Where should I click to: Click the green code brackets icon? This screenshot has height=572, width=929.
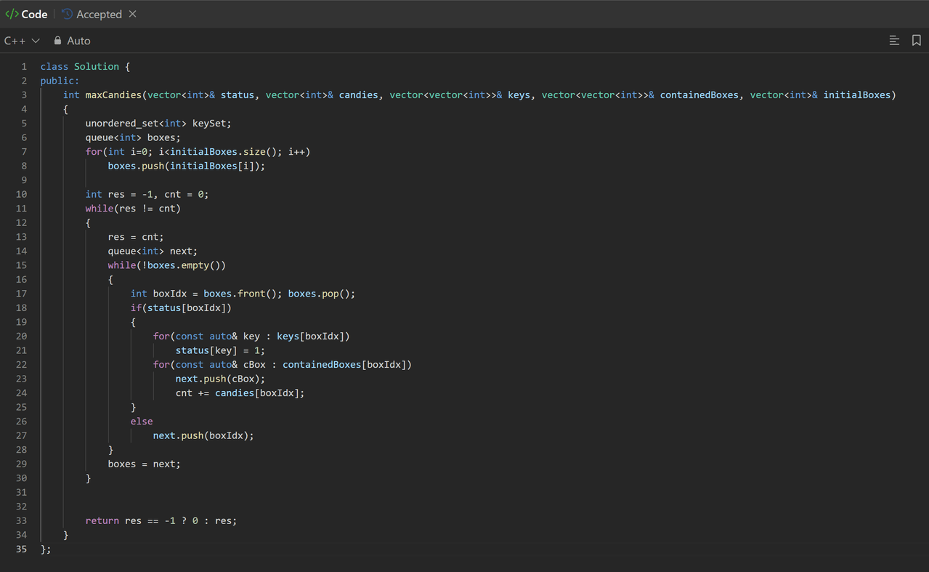[x=12, y=15]
